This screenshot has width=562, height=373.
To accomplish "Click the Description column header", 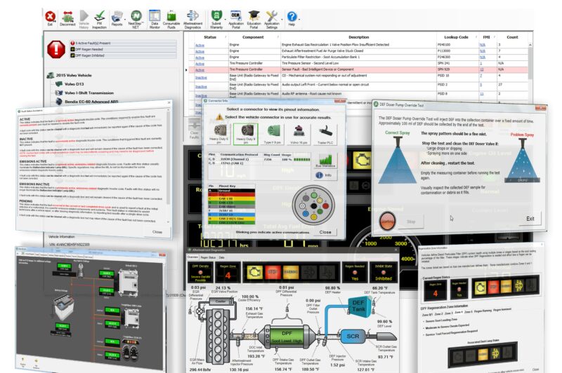I will [x=358, y=37].
